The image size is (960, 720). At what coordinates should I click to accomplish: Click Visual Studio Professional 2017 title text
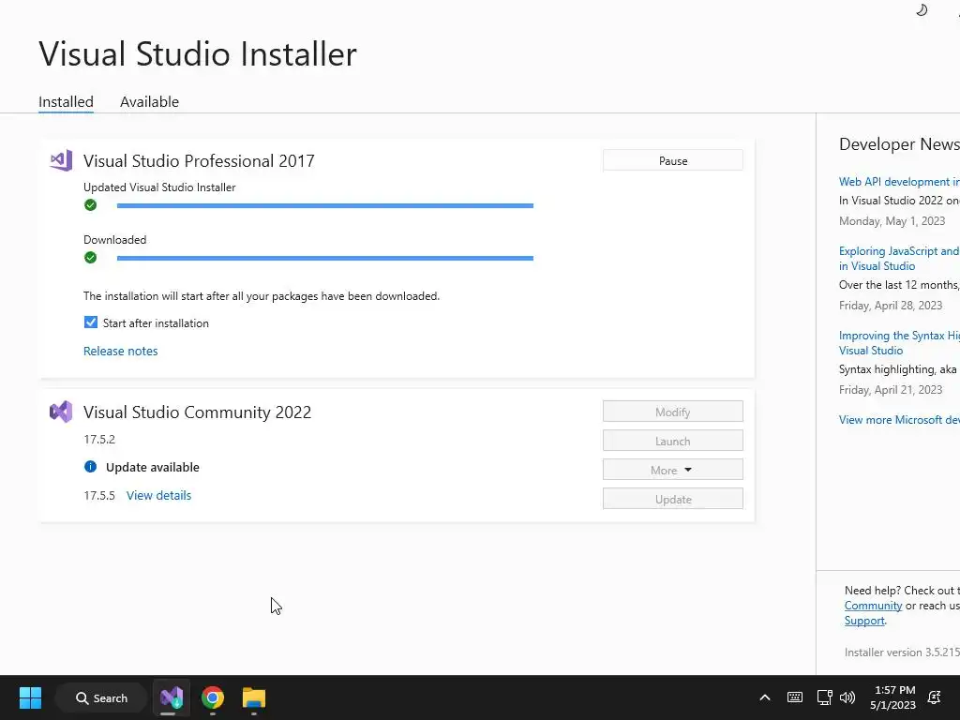[x=199, y=161]
